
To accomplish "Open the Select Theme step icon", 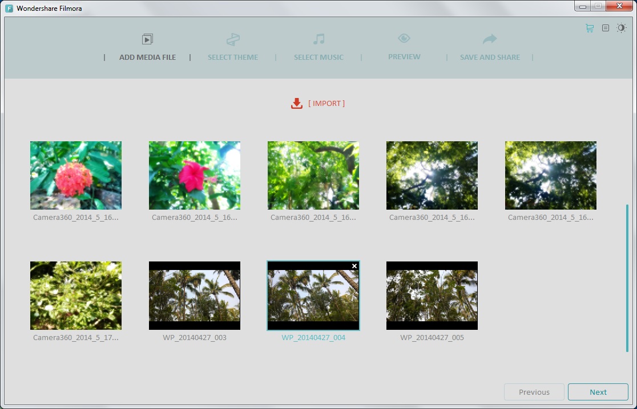I will point(233,39).
